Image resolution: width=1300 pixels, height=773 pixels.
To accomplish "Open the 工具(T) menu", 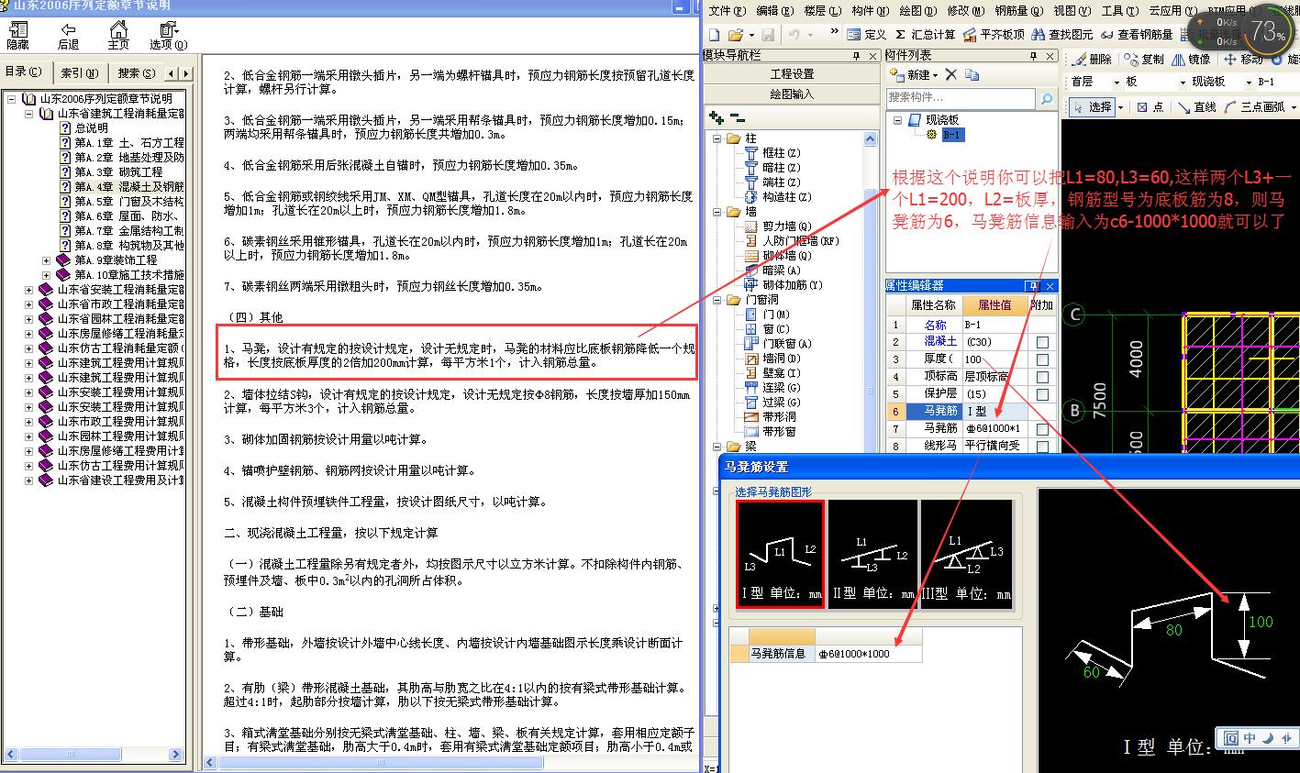I will 1119,11.
